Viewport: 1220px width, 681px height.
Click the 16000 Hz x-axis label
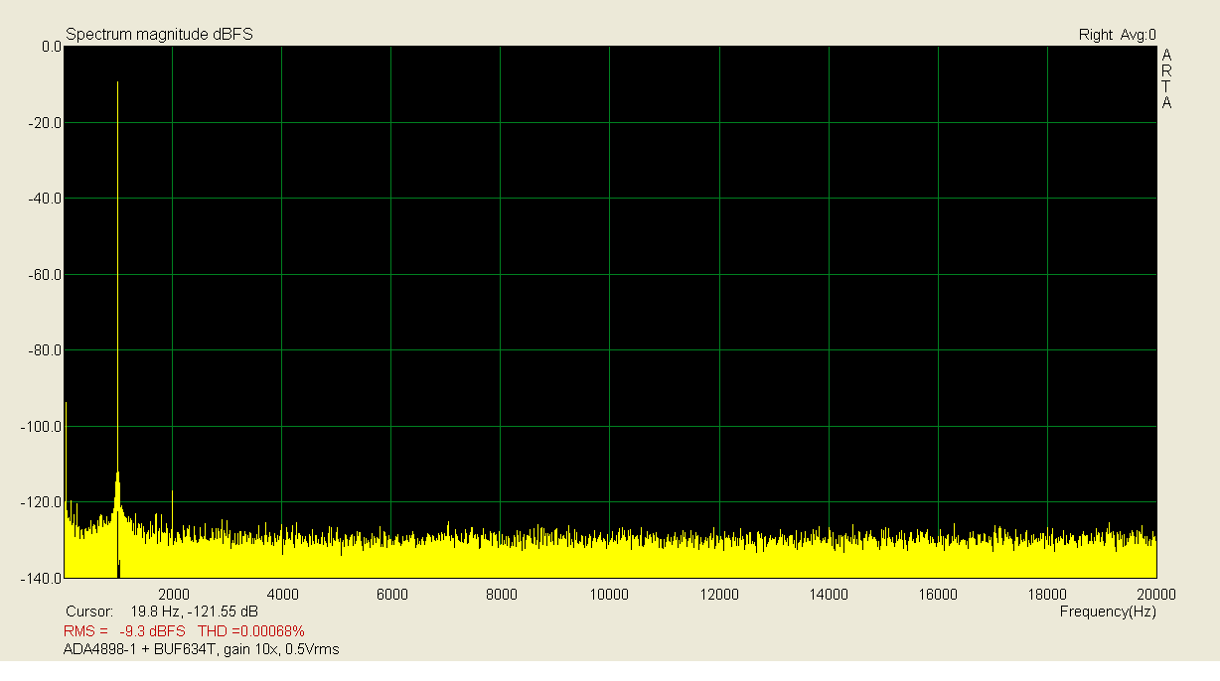pyautogui.click(x=938, y=595)
